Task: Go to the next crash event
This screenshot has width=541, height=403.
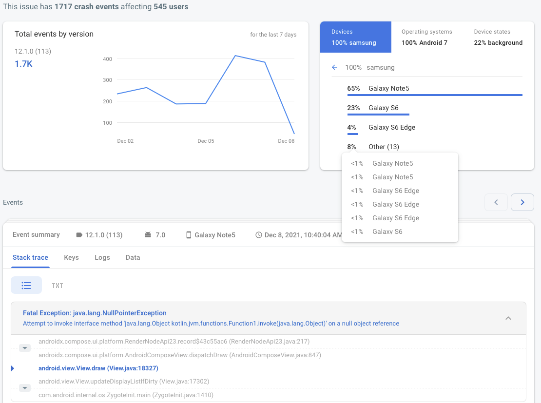Action: (x=522, y=202)
